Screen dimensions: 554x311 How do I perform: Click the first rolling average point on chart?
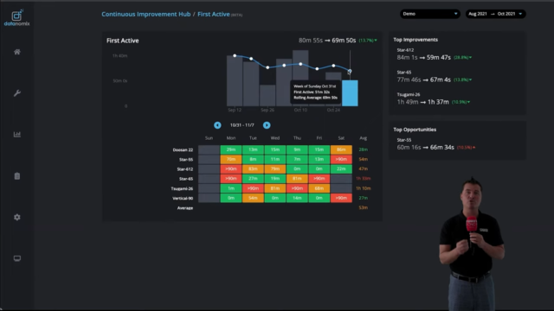click(x=235, y=55)
